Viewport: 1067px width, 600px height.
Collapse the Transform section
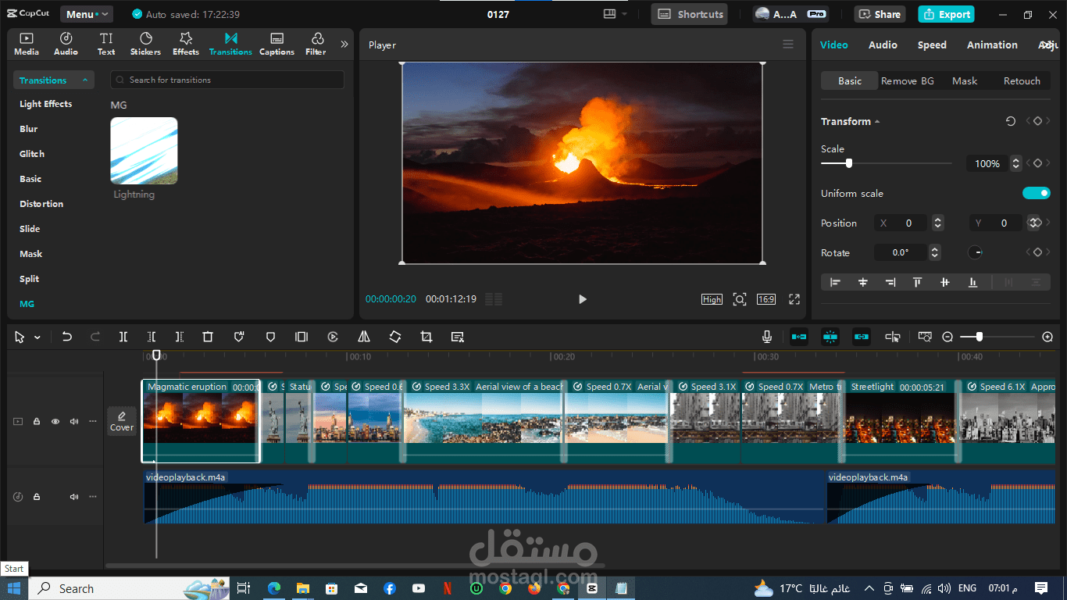pos(876,122)
